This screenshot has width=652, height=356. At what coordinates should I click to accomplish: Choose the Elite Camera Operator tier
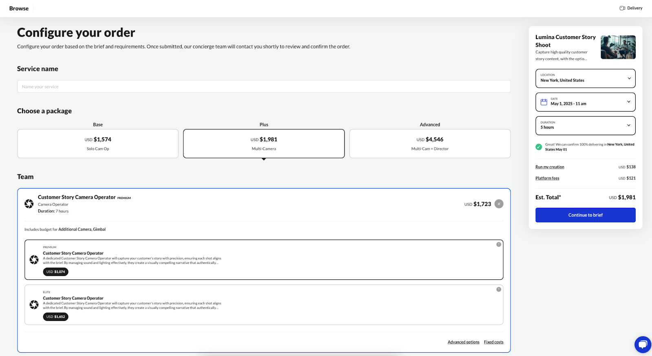[x=264, y=305]
